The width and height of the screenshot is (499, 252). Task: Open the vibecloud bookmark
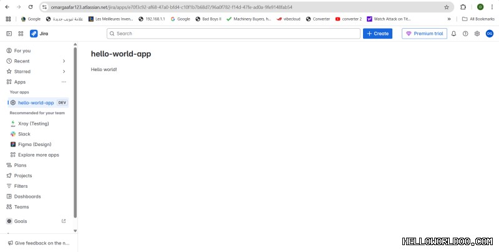click(x=288, y=19)
